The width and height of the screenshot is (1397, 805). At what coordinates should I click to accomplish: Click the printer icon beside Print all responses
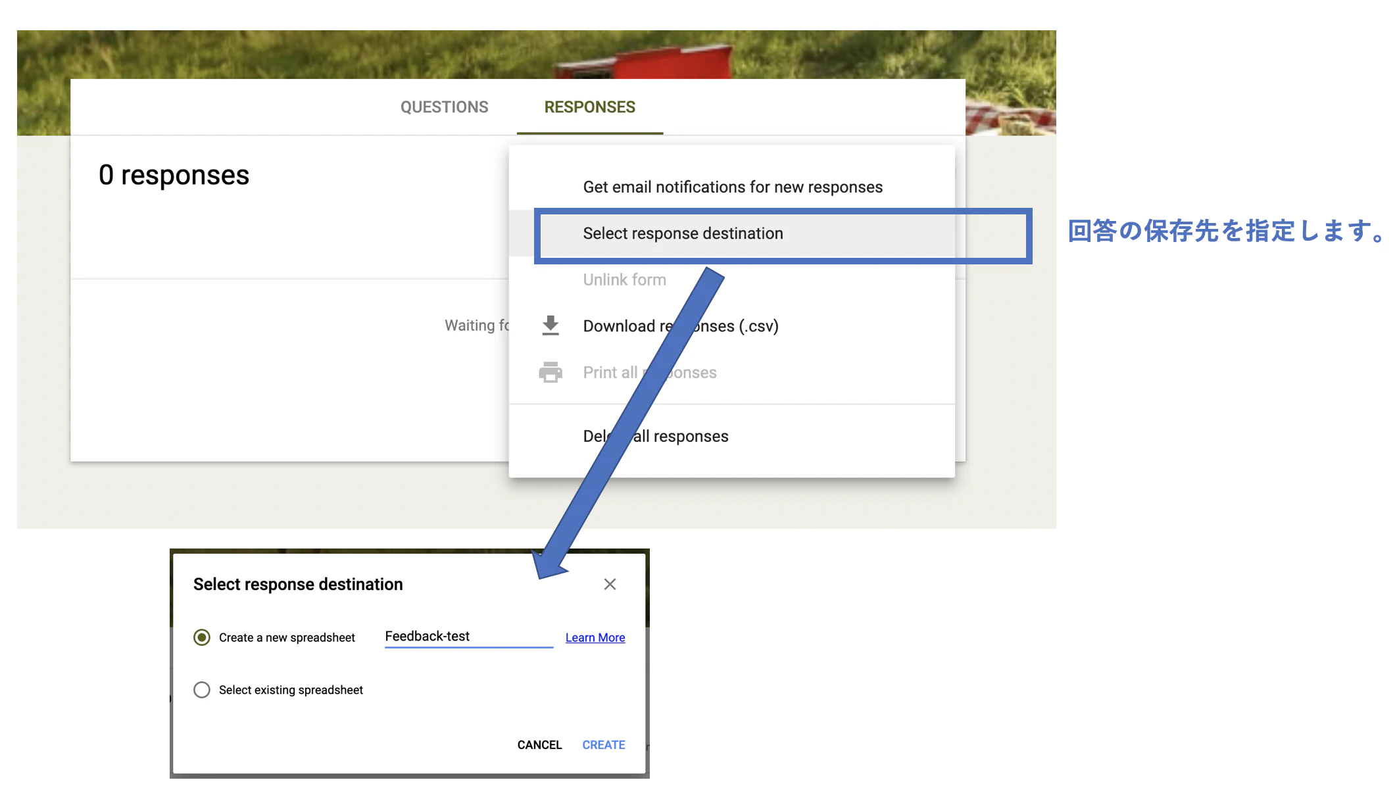click(551, 372)
